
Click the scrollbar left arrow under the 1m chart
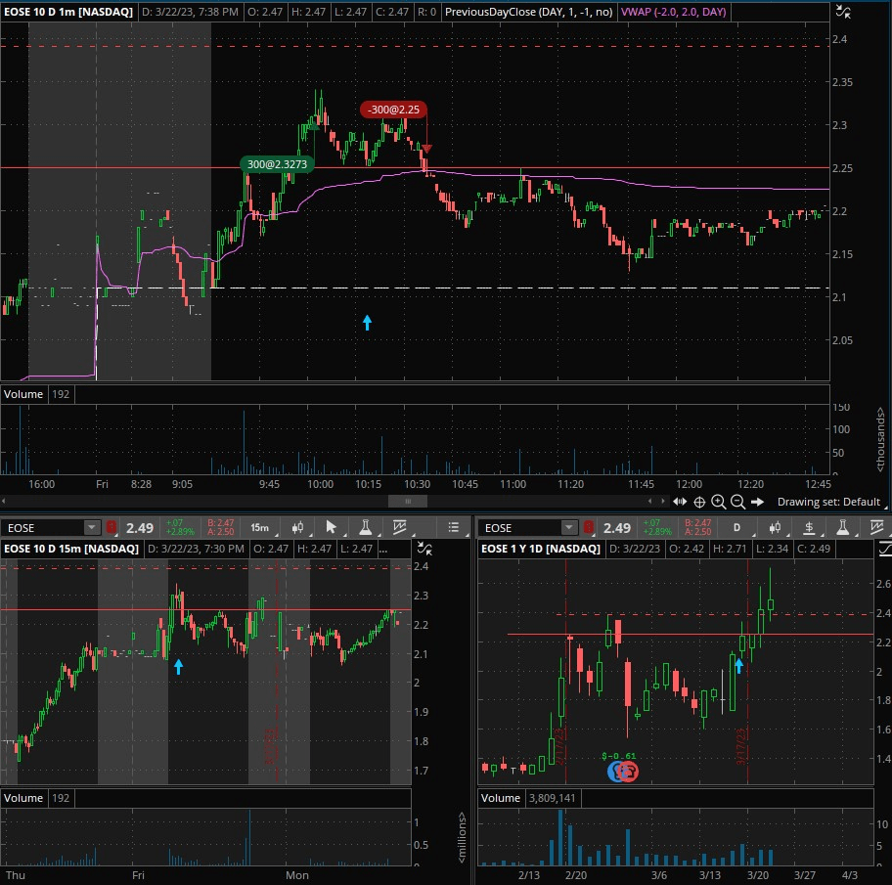(4, 501)
